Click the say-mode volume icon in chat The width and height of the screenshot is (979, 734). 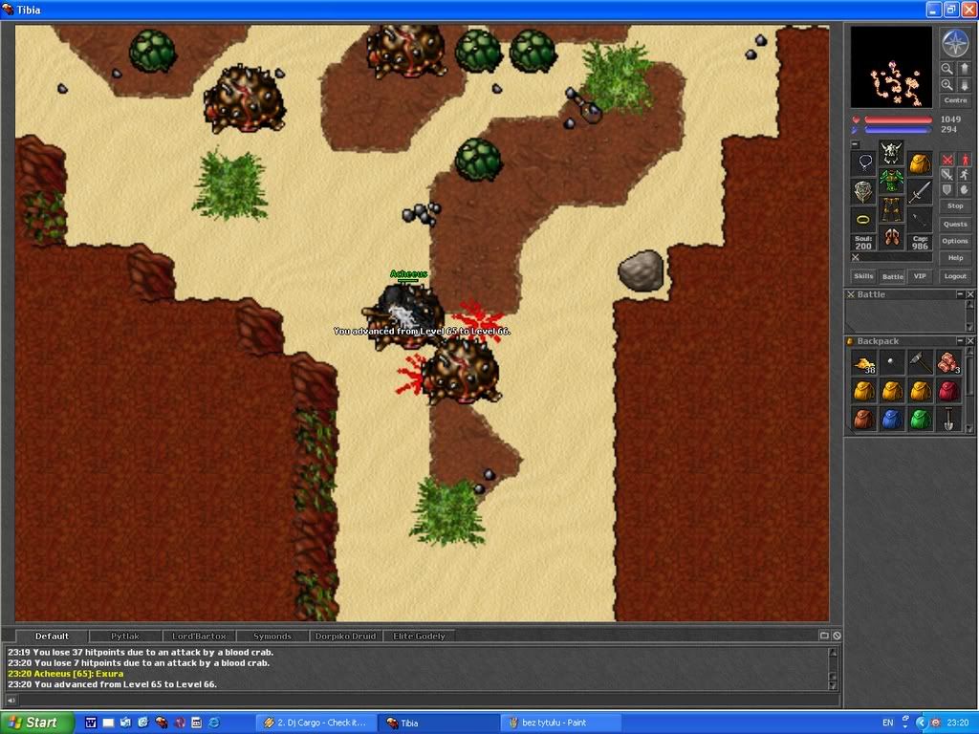11,701
